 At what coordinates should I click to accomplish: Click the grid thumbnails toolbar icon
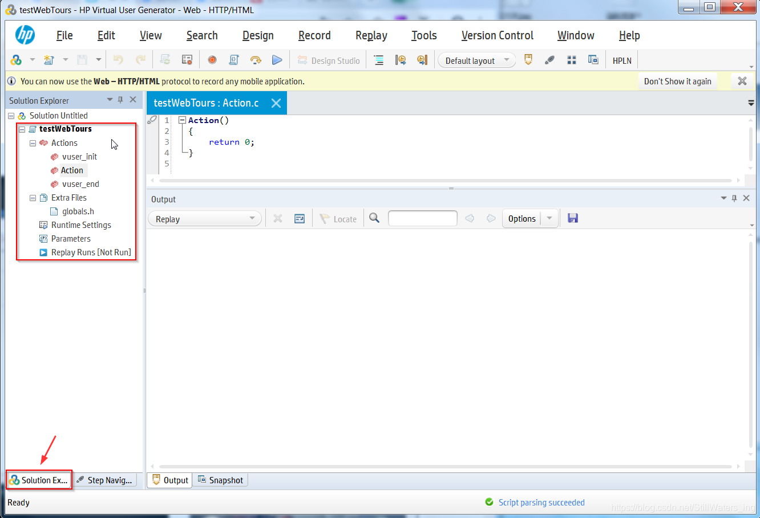click(x=572, y=60)
